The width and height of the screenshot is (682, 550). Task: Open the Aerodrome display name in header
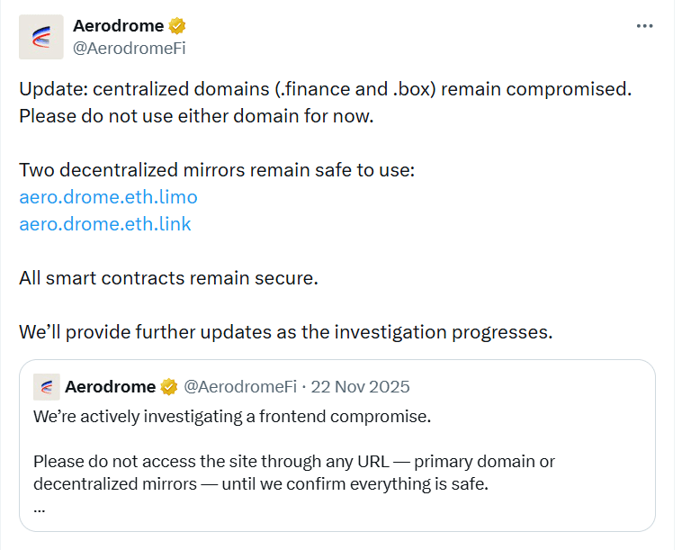[x=117, y=26]
